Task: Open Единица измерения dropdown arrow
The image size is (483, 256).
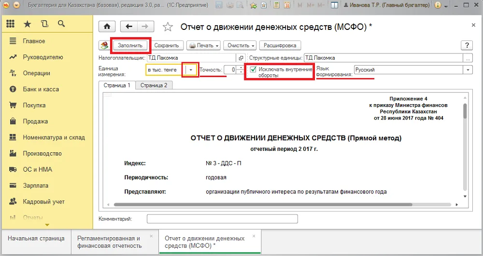Action: (191, 70)
